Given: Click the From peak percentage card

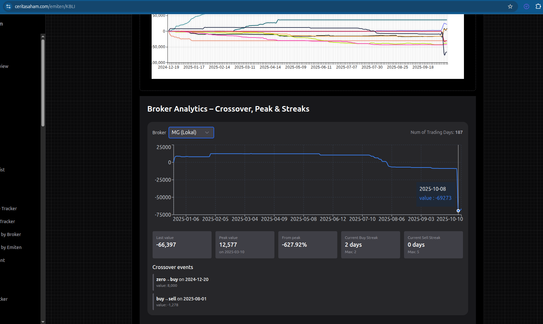Looking at the screenshot, I should pyautogui.click(x=307, y=245).
